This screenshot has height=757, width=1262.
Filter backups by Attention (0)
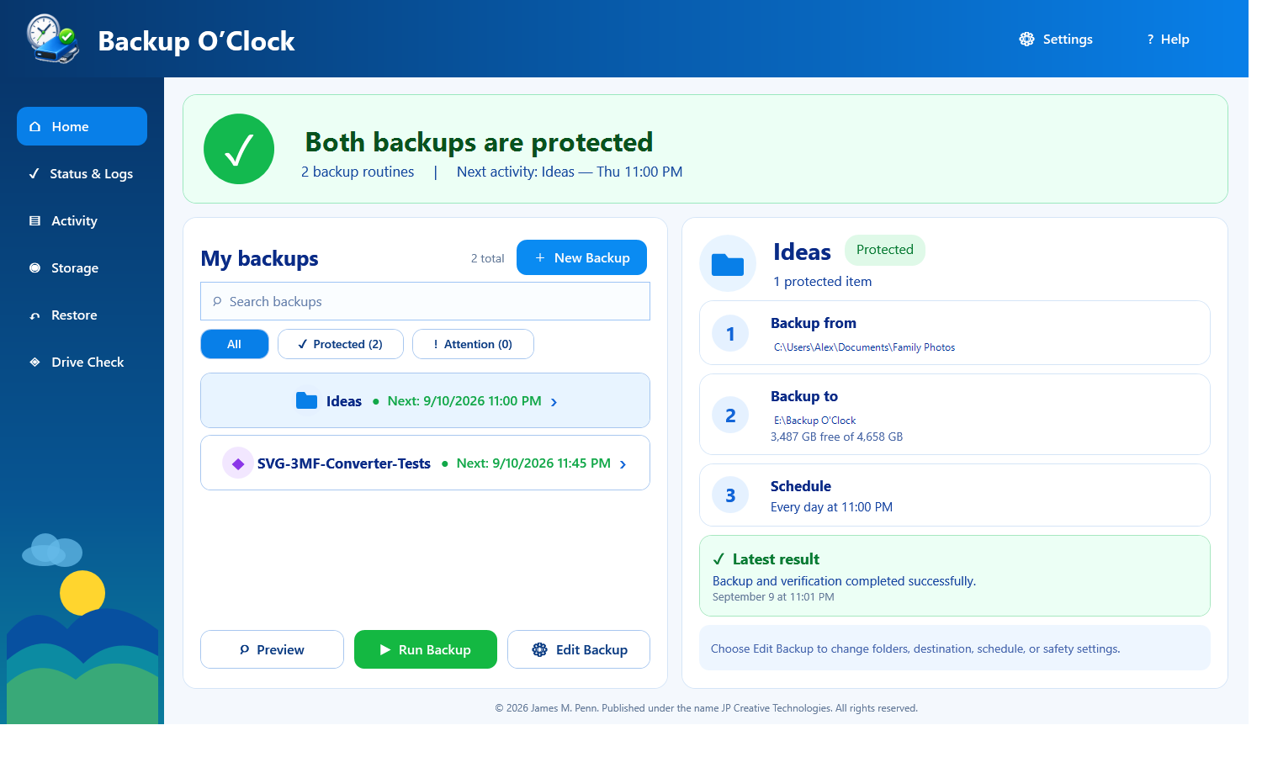pos(473,344)
